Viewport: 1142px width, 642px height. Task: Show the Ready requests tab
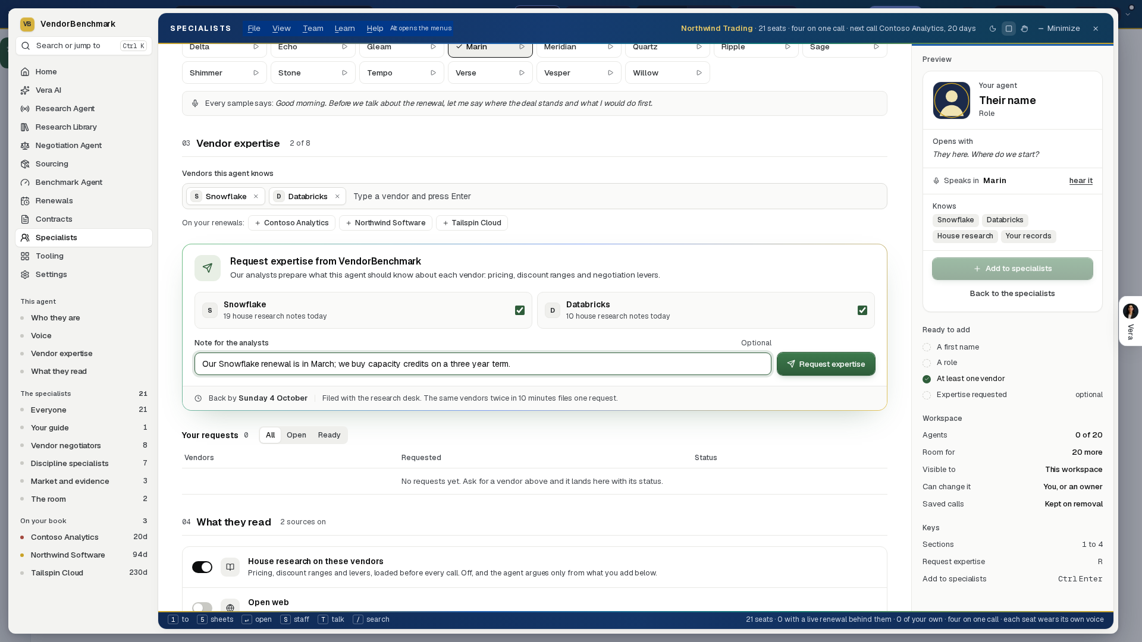(330, 435)
